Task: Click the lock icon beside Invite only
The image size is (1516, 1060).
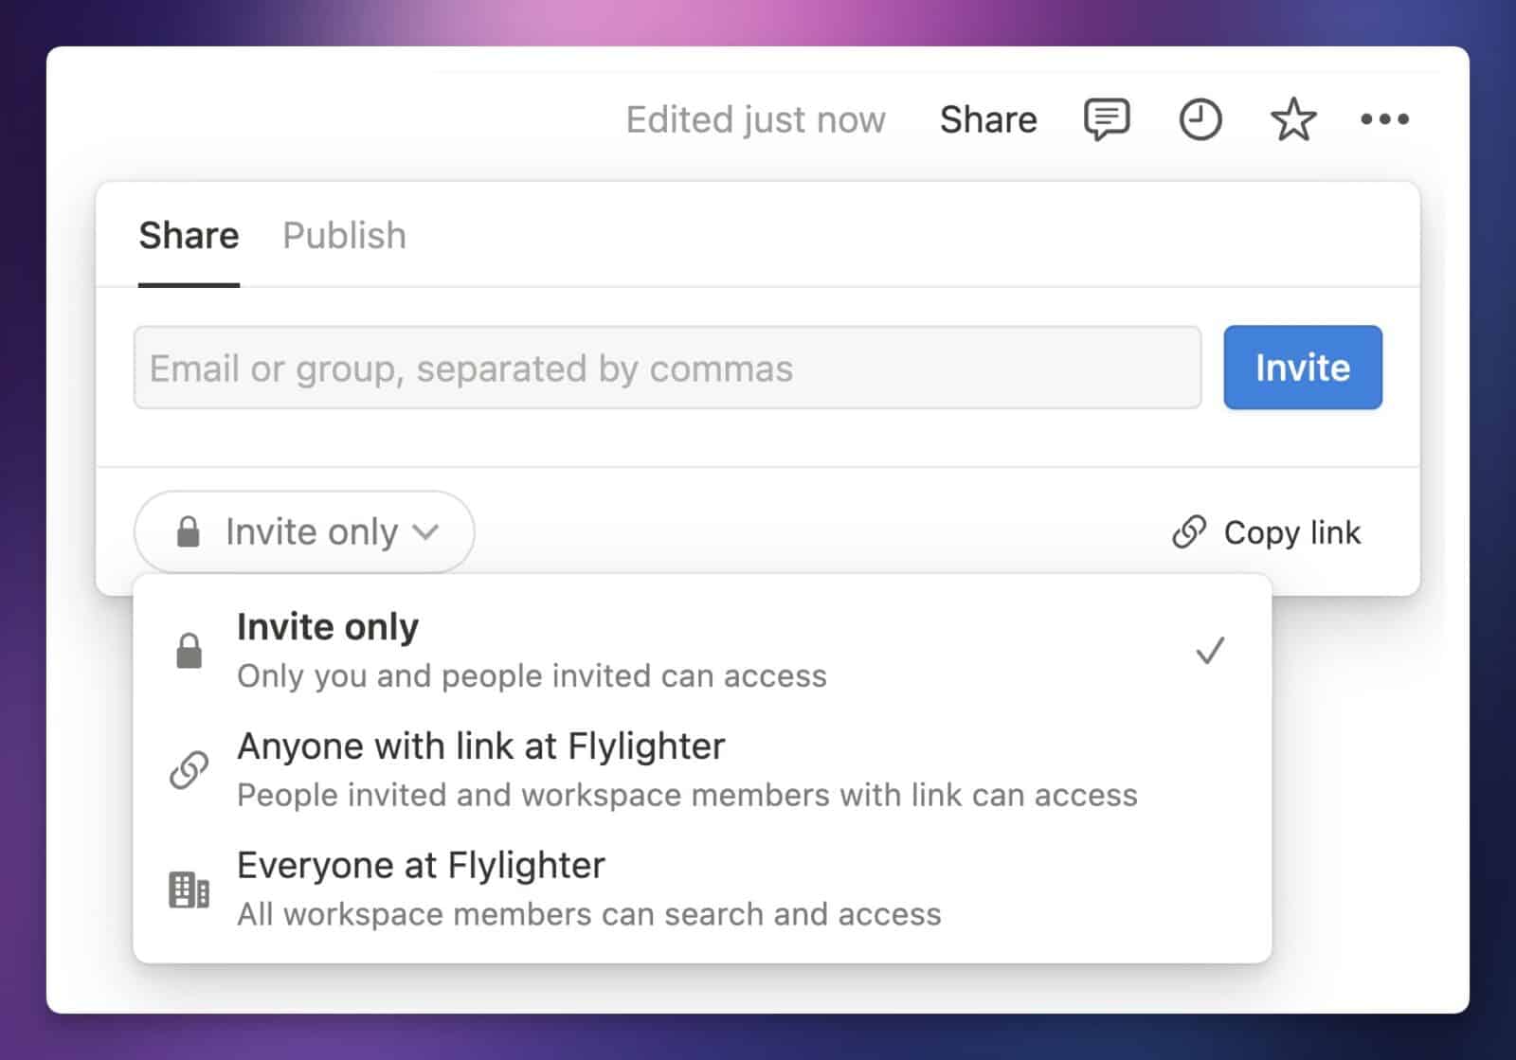Action: [x=189, y=531]
